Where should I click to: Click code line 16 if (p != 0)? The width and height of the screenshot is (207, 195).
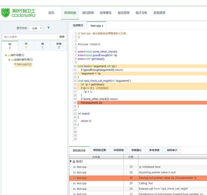[x=142, y=88]
